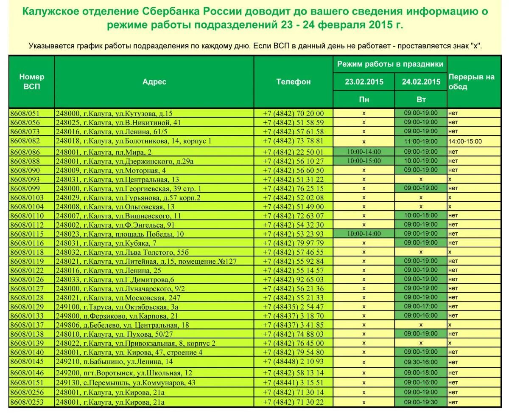Select address 'ул.Кутузова, д.15'
Viewport: 509px width, 417px height.
click(x=143, y=113)
